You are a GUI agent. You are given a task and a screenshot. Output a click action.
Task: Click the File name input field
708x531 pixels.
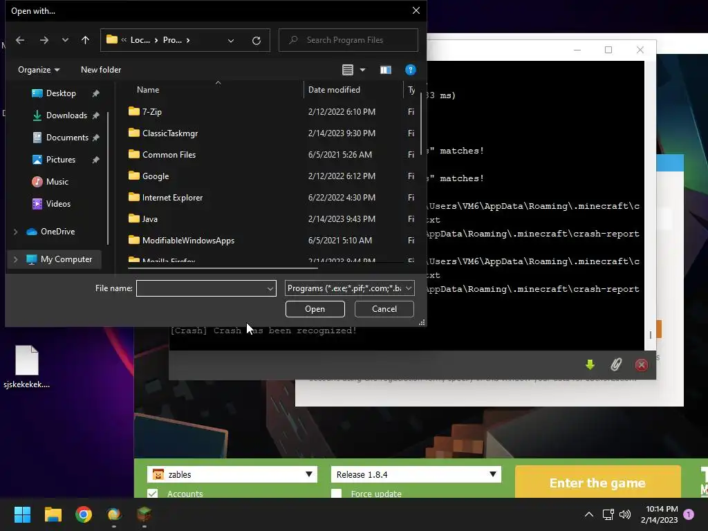[201, 288]
